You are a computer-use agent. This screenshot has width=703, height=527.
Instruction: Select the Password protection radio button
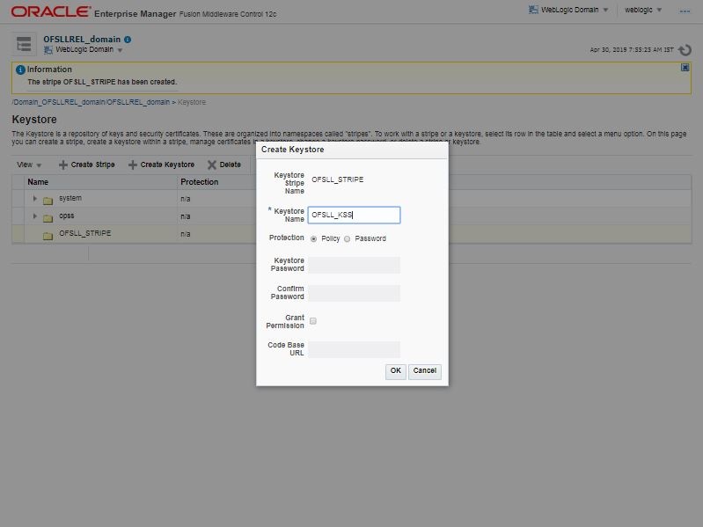pyautogui.click(x=347, y=238)
